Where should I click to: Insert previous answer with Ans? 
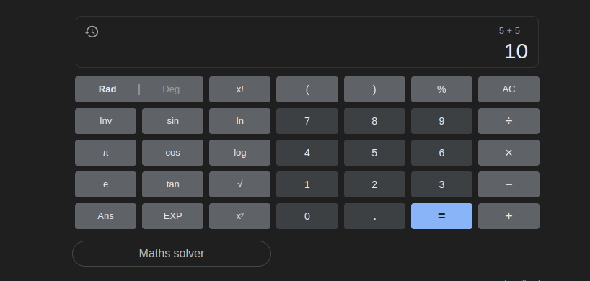pos(105,216)
